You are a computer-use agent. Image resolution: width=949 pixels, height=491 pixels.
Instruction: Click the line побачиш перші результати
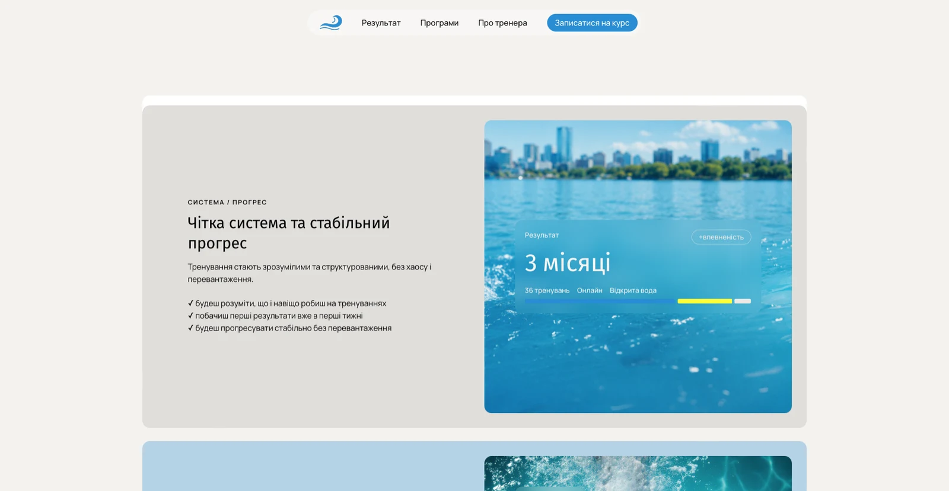(275, 316)
